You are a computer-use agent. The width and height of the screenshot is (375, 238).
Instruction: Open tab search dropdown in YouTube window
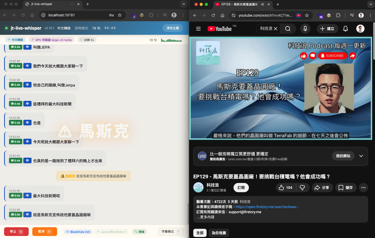[x=371, y=4]
